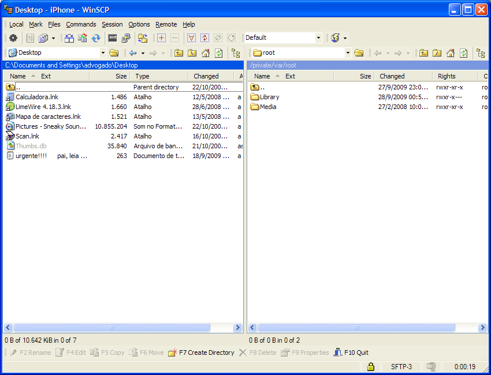
Task: Click the Keep Remote Directory Up To Date icon
Action: [96, 38]
